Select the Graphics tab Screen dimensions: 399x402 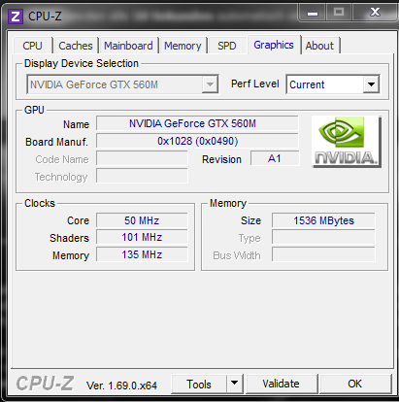pos(274,45)
